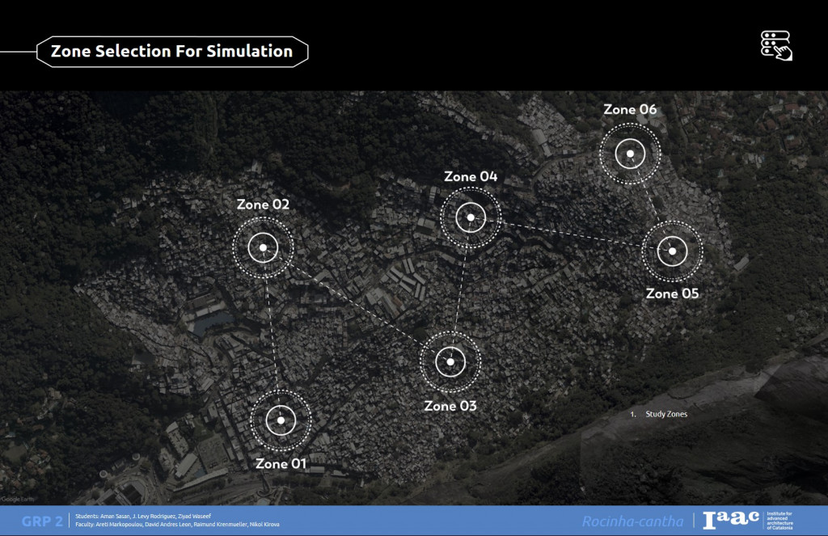Click the Zone 03 circle marker
This screenshot has width=828, height=536.
450,362
